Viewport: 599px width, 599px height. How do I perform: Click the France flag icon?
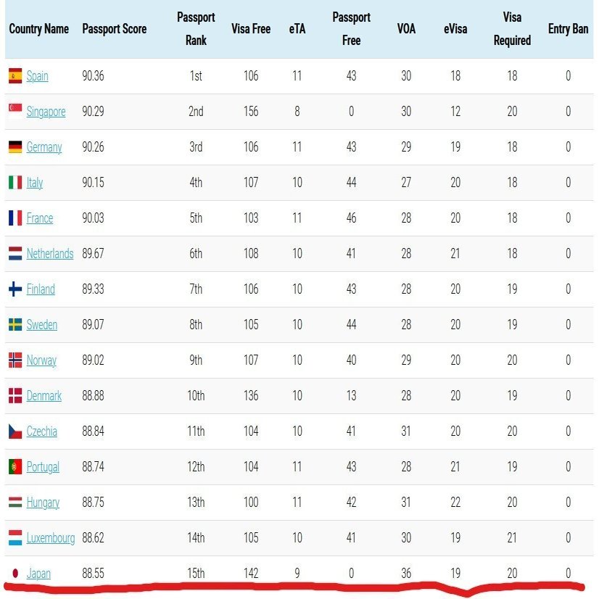[x=15, y=218]
